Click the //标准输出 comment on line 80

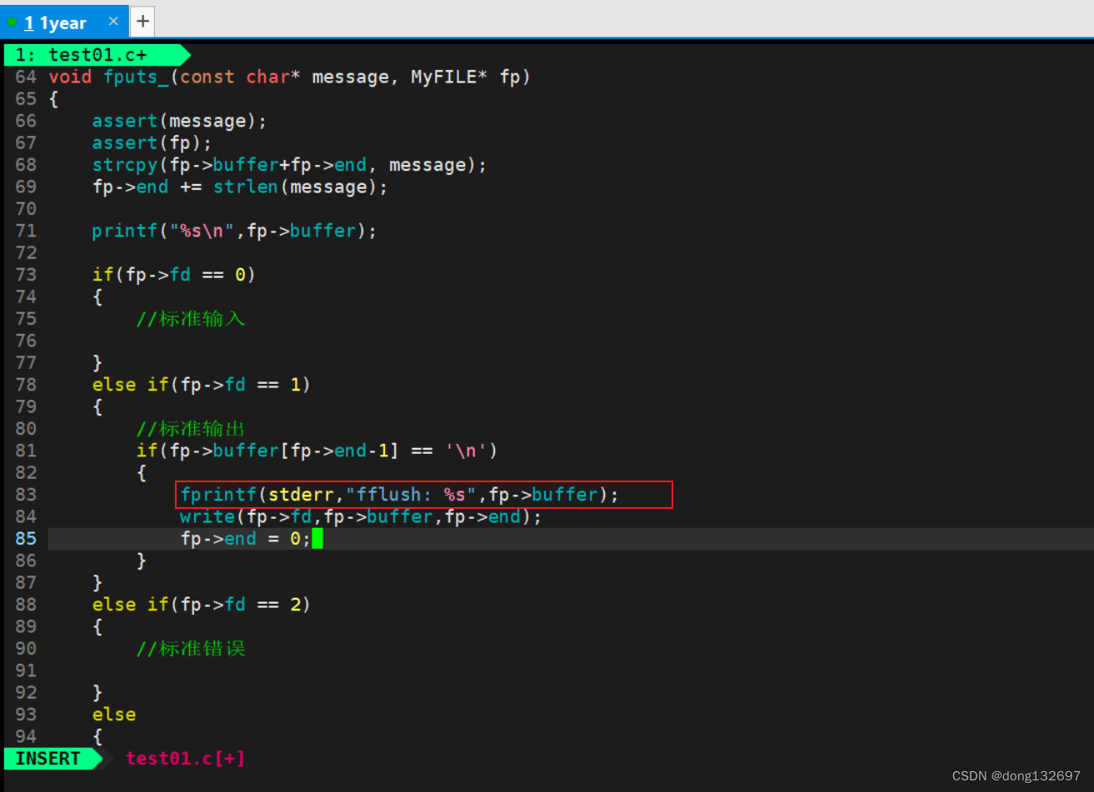click(191, 428)
